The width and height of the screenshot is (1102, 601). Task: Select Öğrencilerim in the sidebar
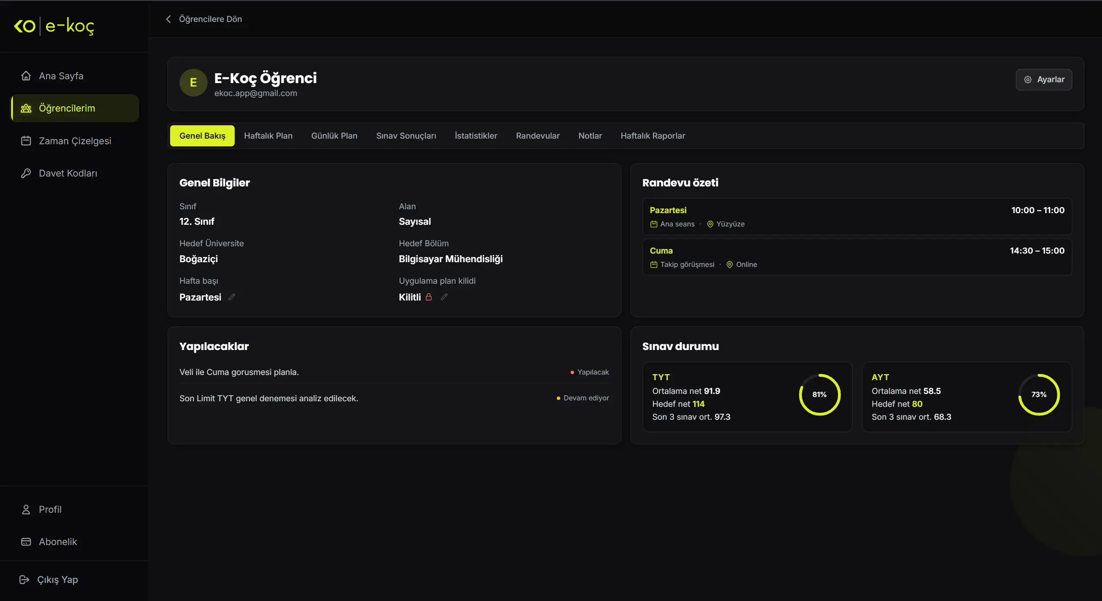pyautogui.click(x=75, y=108)
